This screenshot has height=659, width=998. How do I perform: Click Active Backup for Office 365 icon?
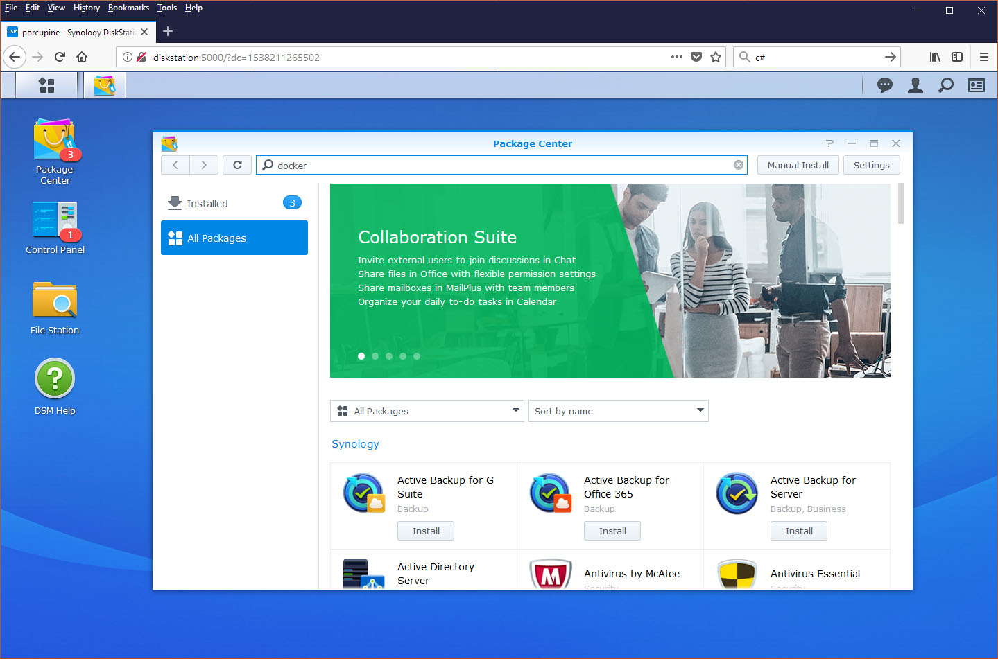pyautogui.click(x=551, y=493)
